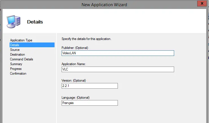The width and height of the screenshot is (209, 123).
Task: Click the Version (Optional) label
Action: click(74, 81)
